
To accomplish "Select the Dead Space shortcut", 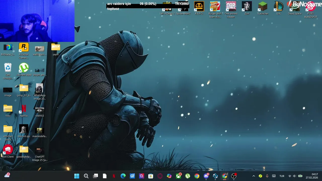I will click(295, 8).
